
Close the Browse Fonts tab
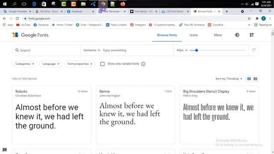pyautogui.click(x=219, y=12)
